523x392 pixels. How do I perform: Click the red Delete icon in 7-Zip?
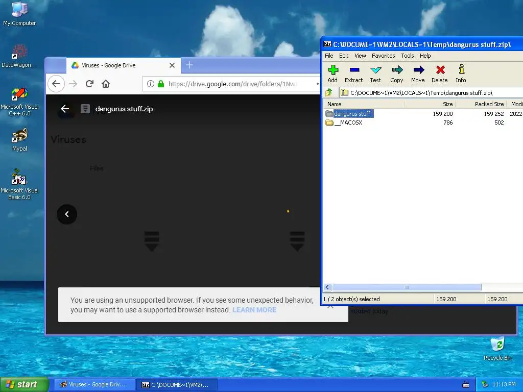click(x=440, y=73)
